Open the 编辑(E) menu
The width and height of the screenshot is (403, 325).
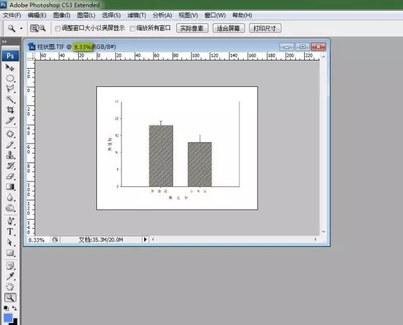click(x=37, y=15)
